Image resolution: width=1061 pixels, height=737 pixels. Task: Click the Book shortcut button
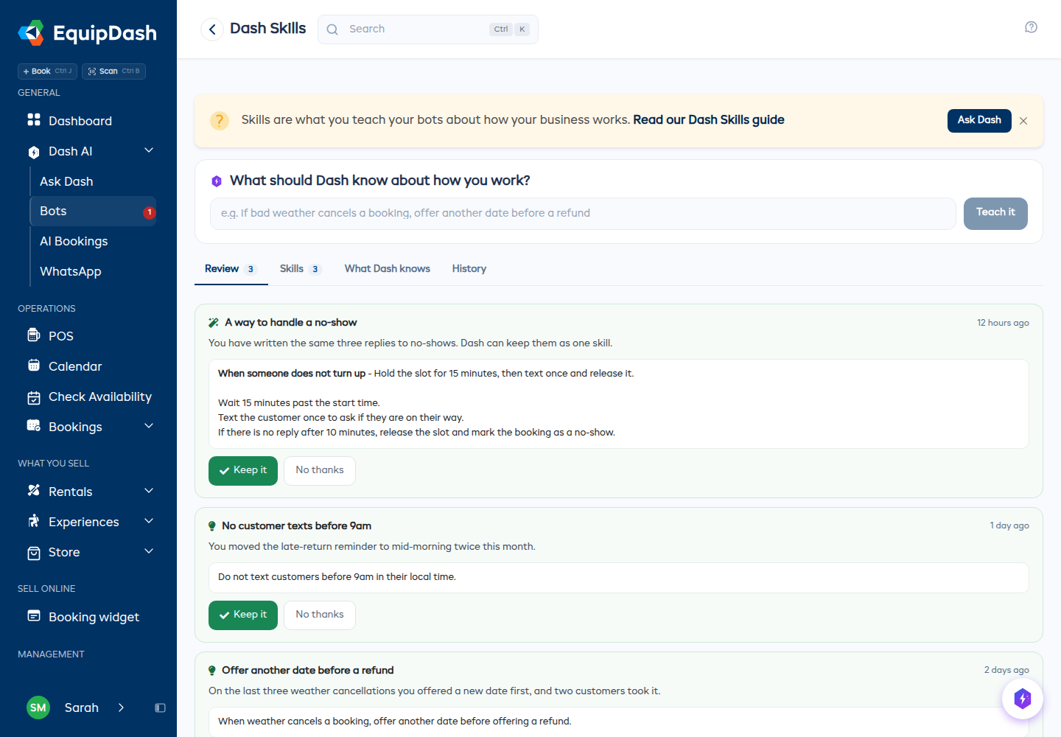coord(47,71)
